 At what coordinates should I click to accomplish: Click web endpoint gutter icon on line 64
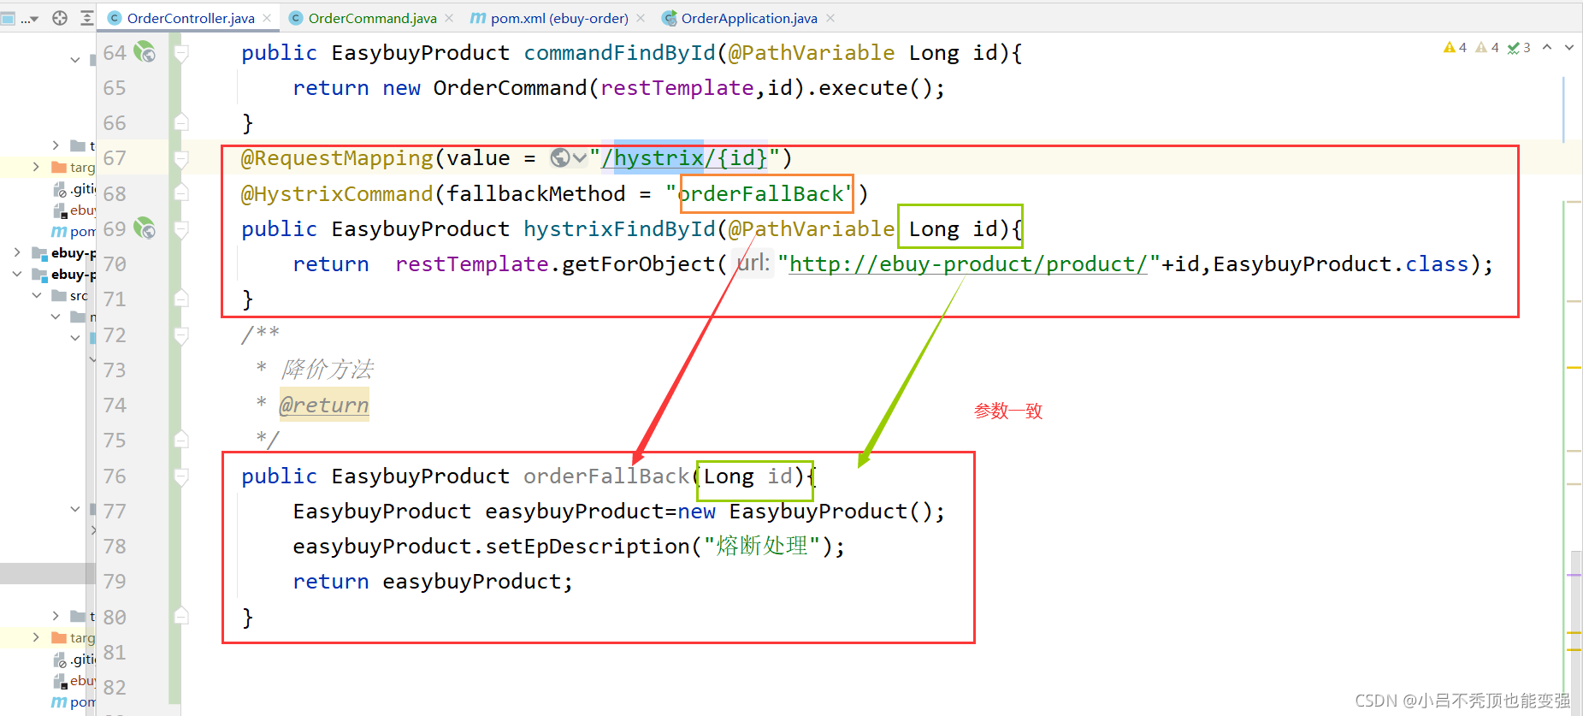tap(145, 52)
